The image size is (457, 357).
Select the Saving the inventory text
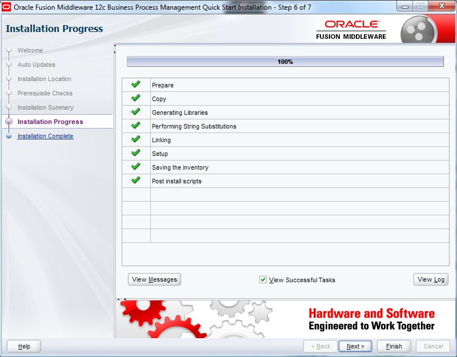tap(180, 167)
